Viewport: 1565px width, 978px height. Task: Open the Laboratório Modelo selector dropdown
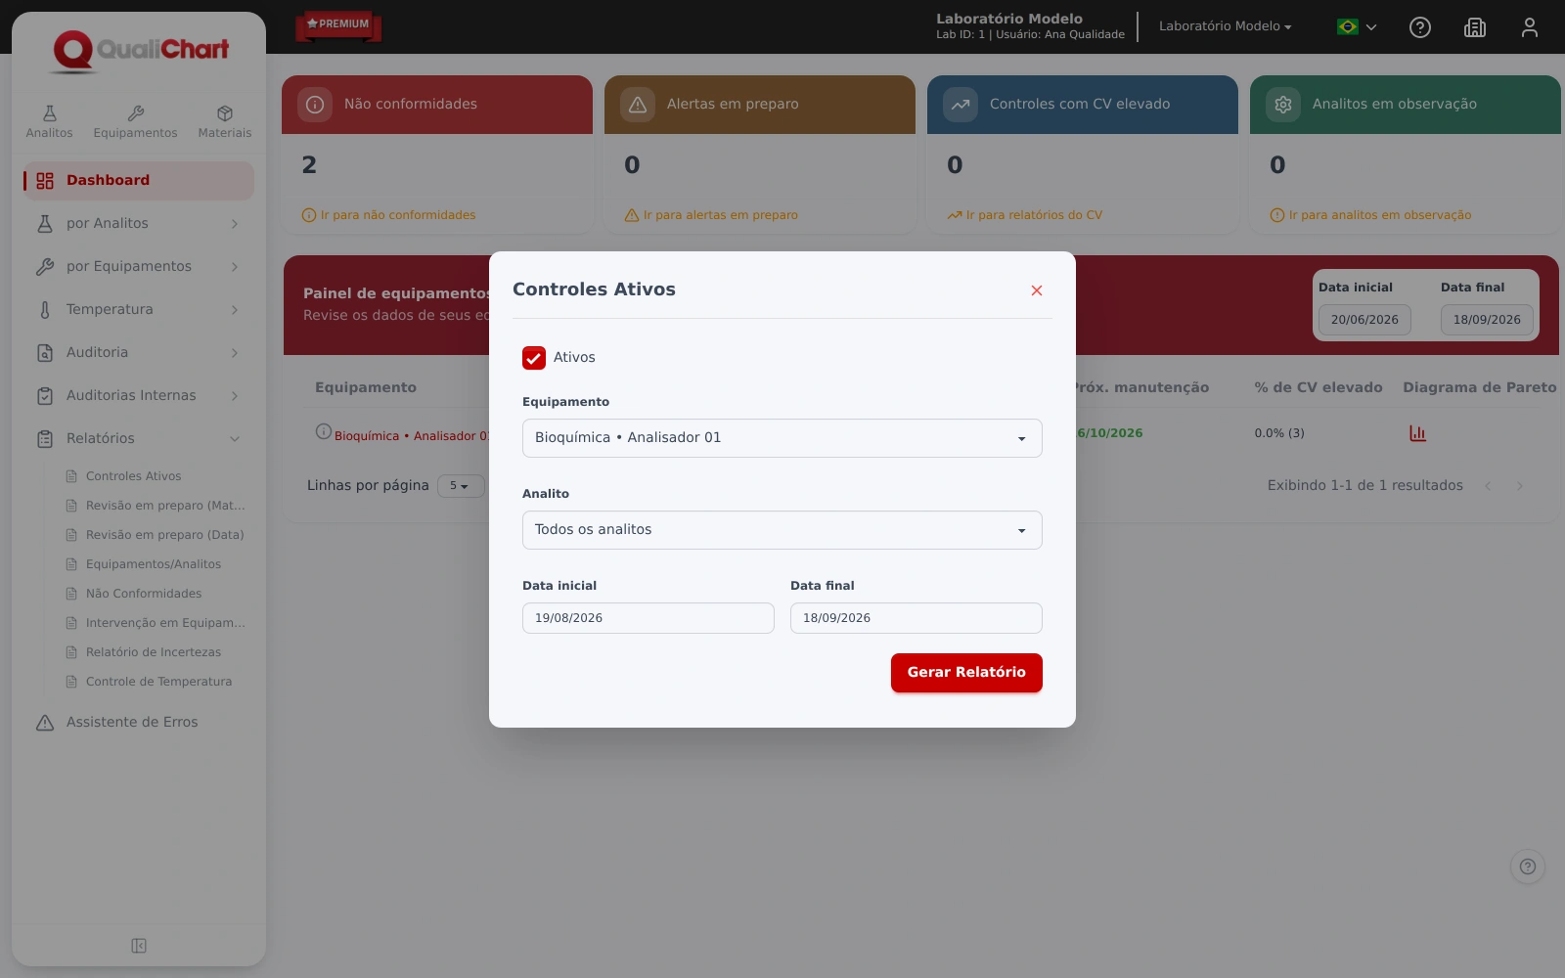[x=1226, y=26]
